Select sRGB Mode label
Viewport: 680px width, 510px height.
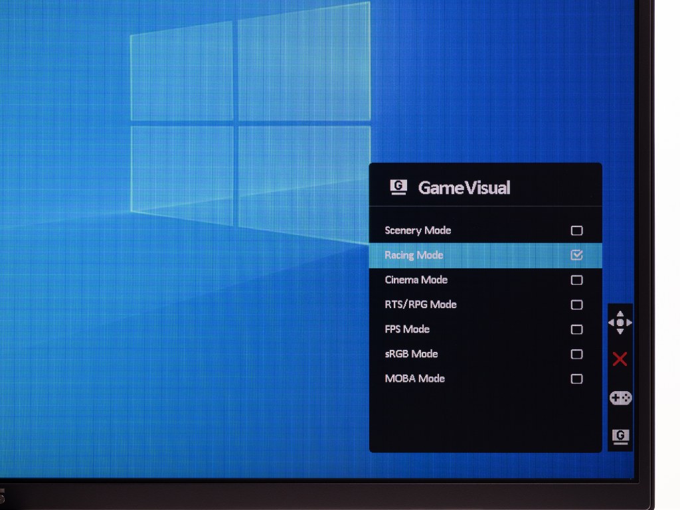pyautogui.click(x=411, y=354)
